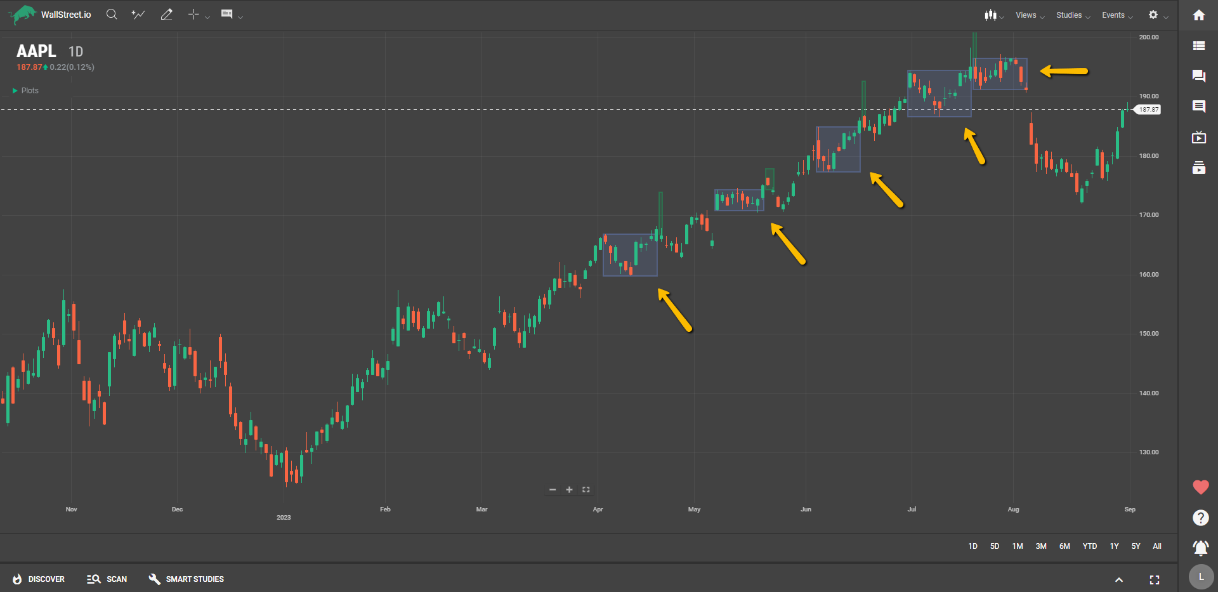Open the compare chart line tool
Screen dimensions: 1218x592
tap(138, 15)
